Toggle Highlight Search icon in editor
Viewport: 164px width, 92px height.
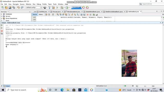[66, 15]
